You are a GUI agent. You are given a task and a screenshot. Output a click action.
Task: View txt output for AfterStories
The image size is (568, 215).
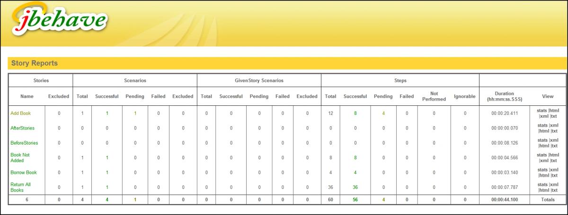point(554,131)
